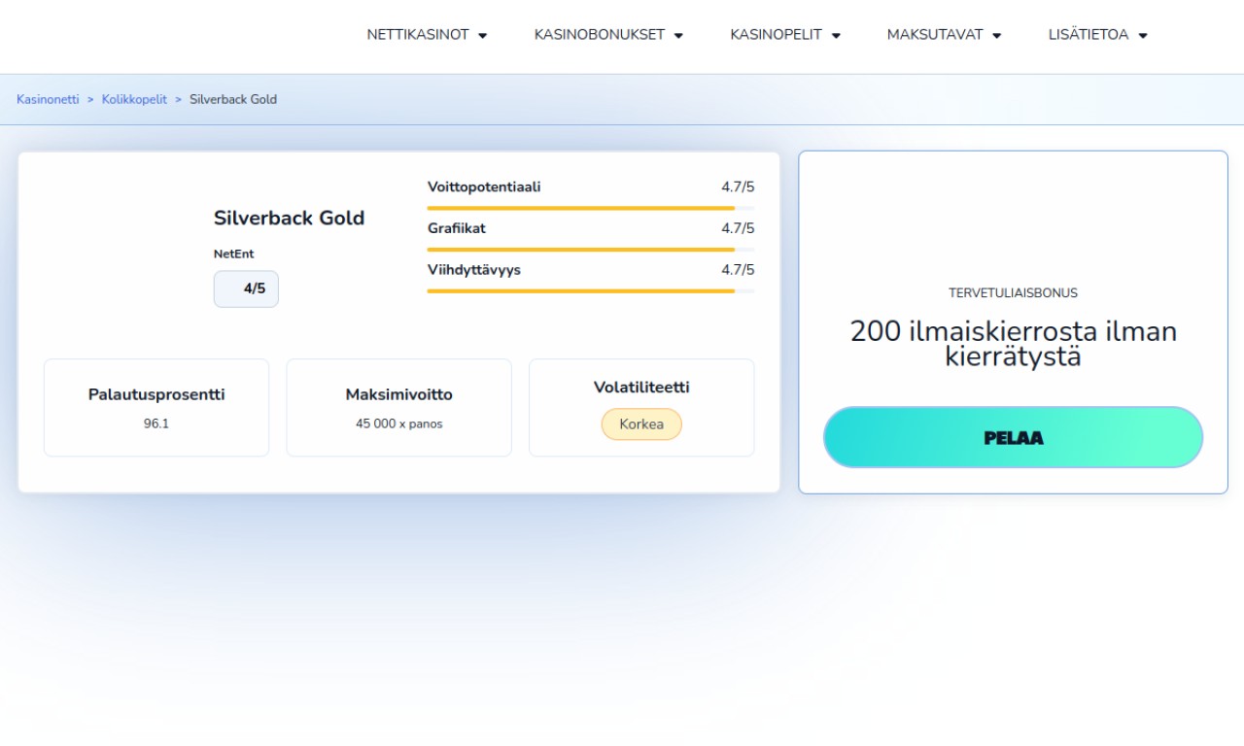Click the Viihdyttävyys rating bar
The image size is (1244, 746).
pos(591,291)
